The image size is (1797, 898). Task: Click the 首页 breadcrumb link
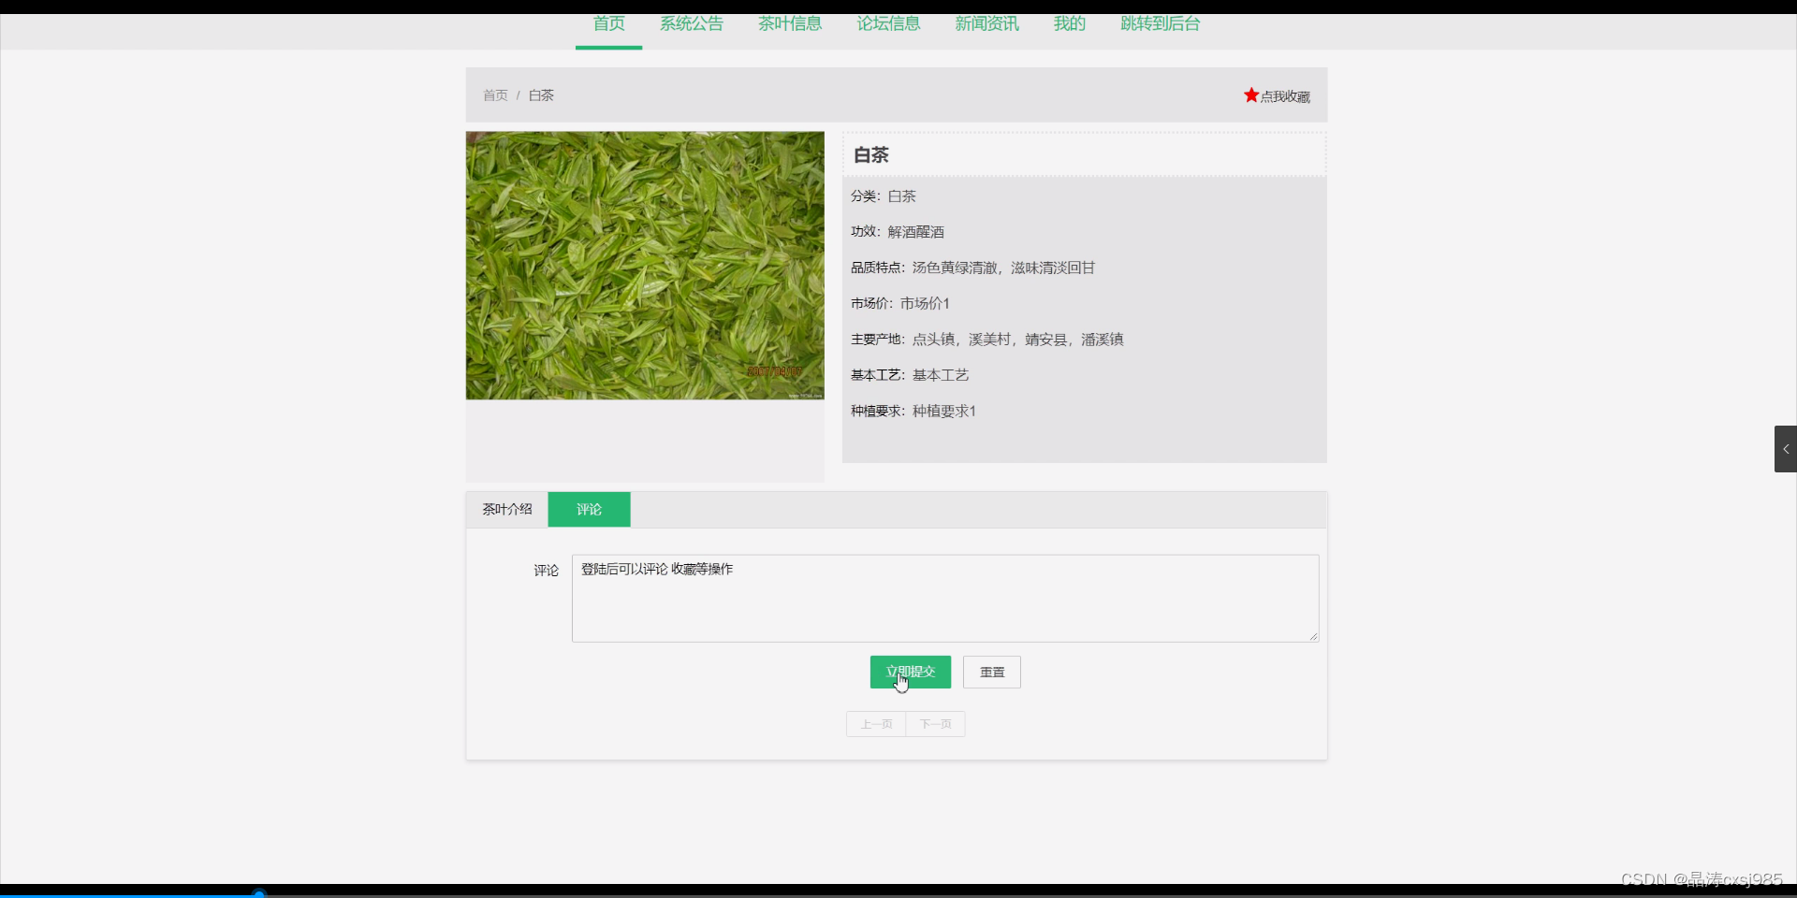[495, 95]
